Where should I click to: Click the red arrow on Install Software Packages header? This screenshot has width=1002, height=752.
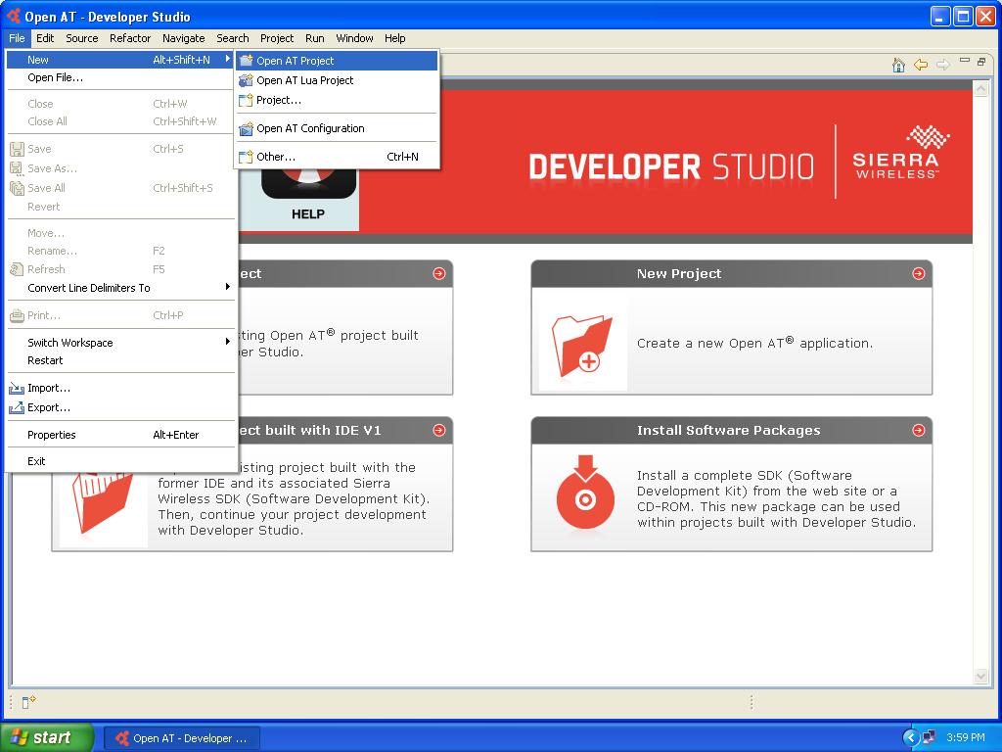pyautogui.click(x=918, y=431)
